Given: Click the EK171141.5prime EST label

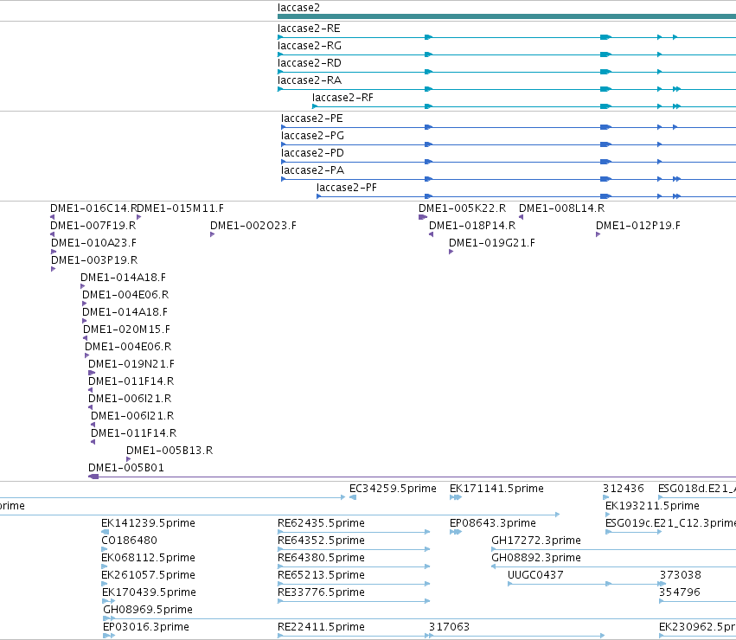Looking at the screenshot, I should click(x=496, y=489).
